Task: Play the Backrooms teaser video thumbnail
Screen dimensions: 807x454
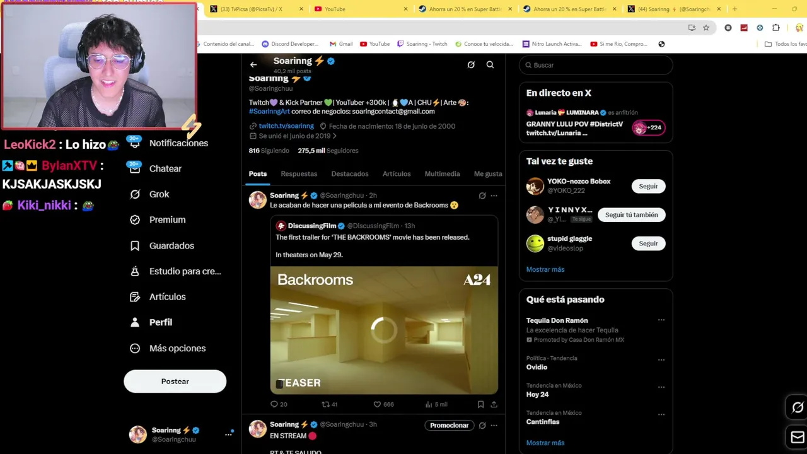Action: [384, 330]
